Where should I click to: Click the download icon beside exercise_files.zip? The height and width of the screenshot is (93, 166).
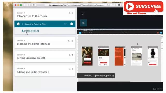[x=23, y=30]
